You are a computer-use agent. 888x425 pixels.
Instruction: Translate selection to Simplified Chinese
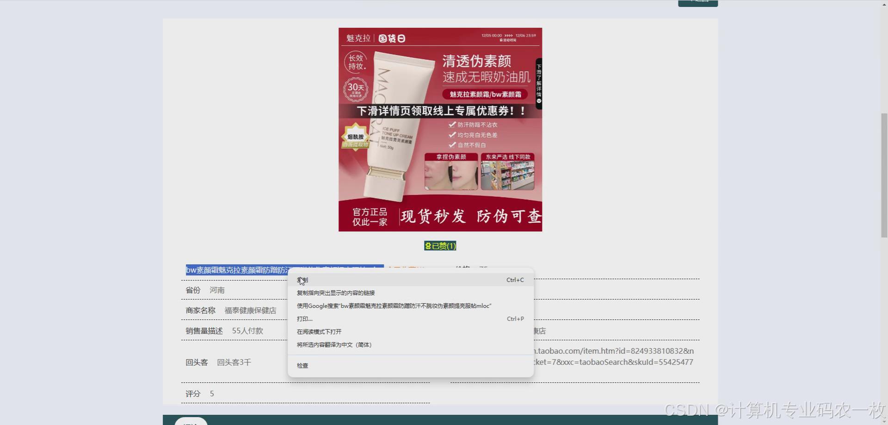click(333, 345)
